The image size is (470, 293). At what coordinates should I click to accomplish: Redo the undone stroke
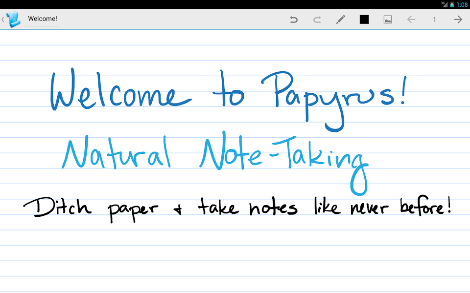coord(317,20)
